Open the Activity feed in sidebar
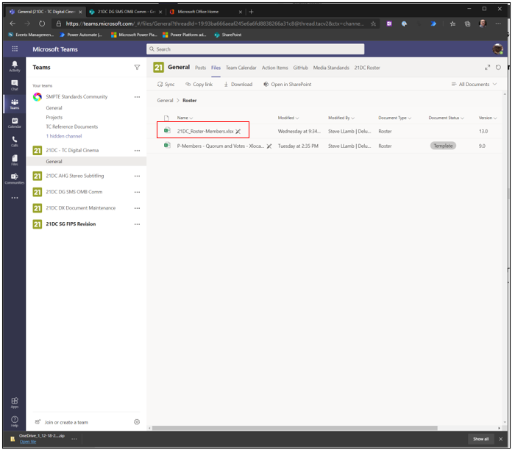 pyautogui.click(x=14, y=66)
